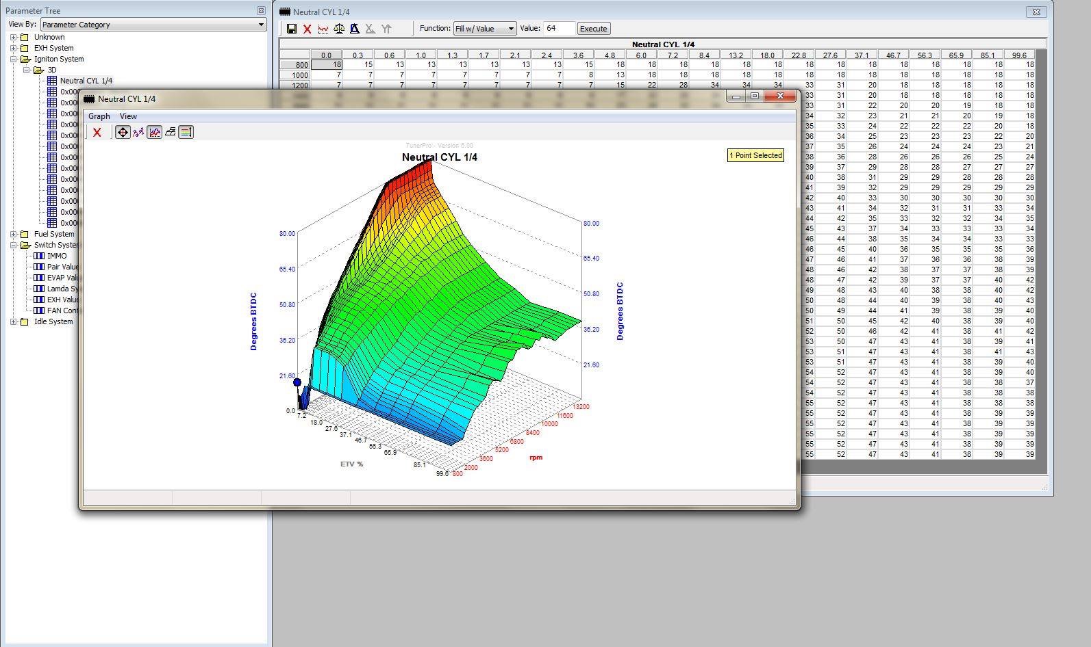
Task: Toggle the rainbow color bands button
Action: (186, 132)
